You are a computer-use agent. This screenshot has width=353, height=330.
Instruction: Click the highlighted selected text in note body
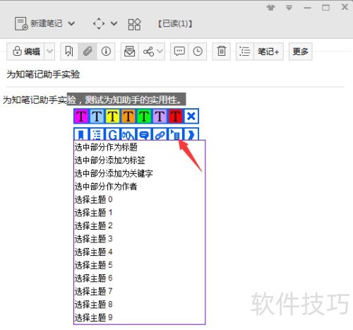coord(126,100)
